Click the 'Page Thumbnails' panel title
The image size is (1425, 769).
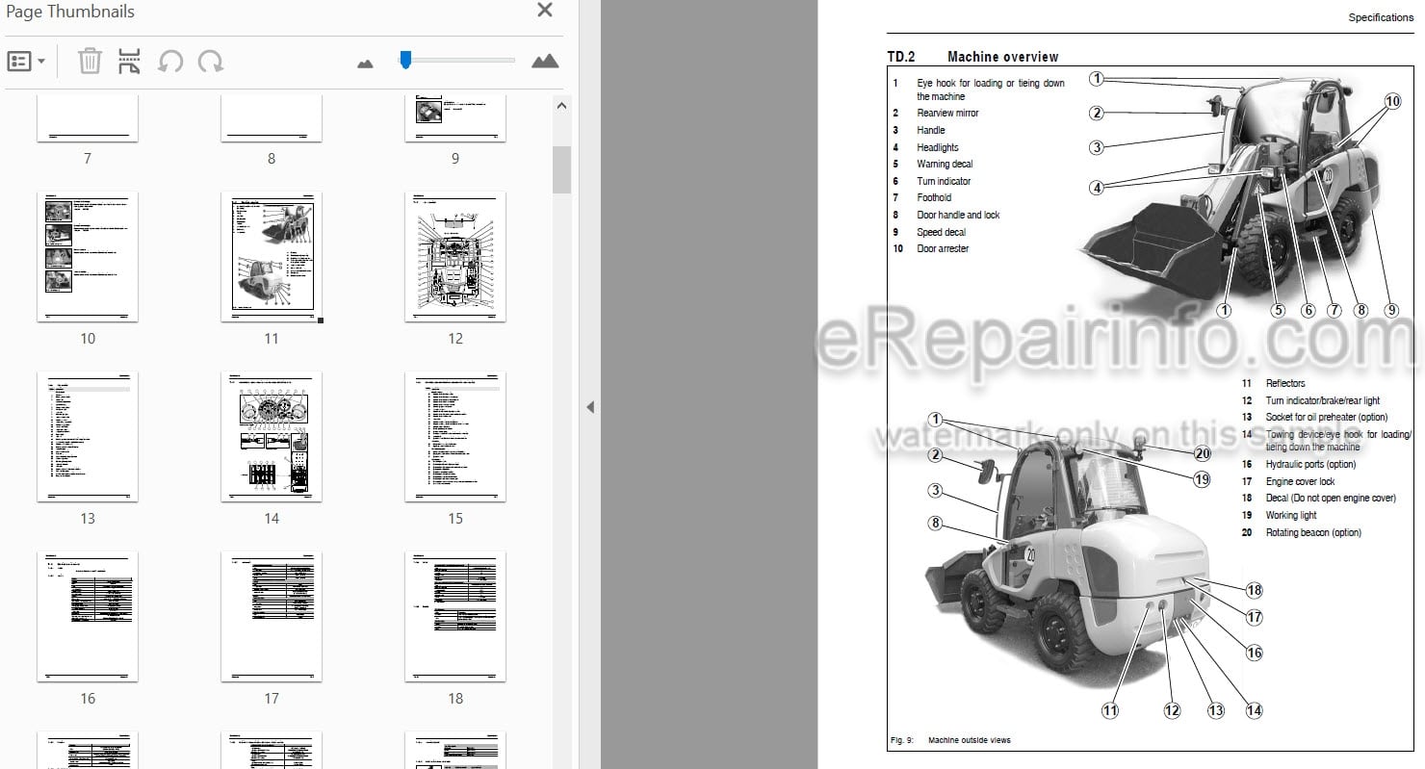point(70,12)
